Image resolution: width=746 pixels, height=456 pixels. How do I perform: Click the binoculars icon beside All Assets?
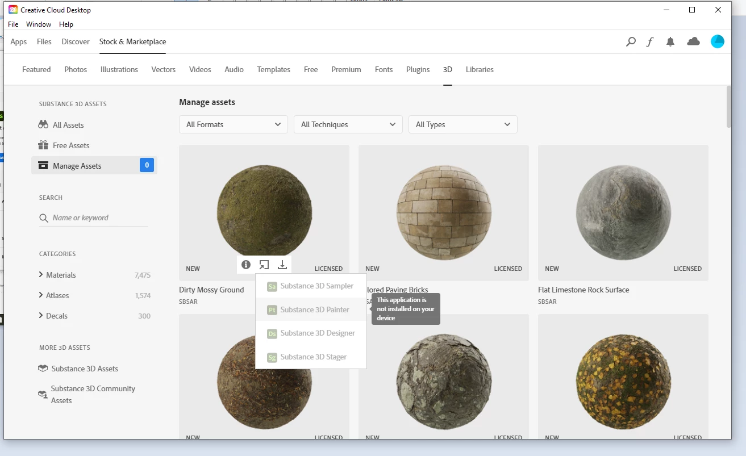click(43, 125)
